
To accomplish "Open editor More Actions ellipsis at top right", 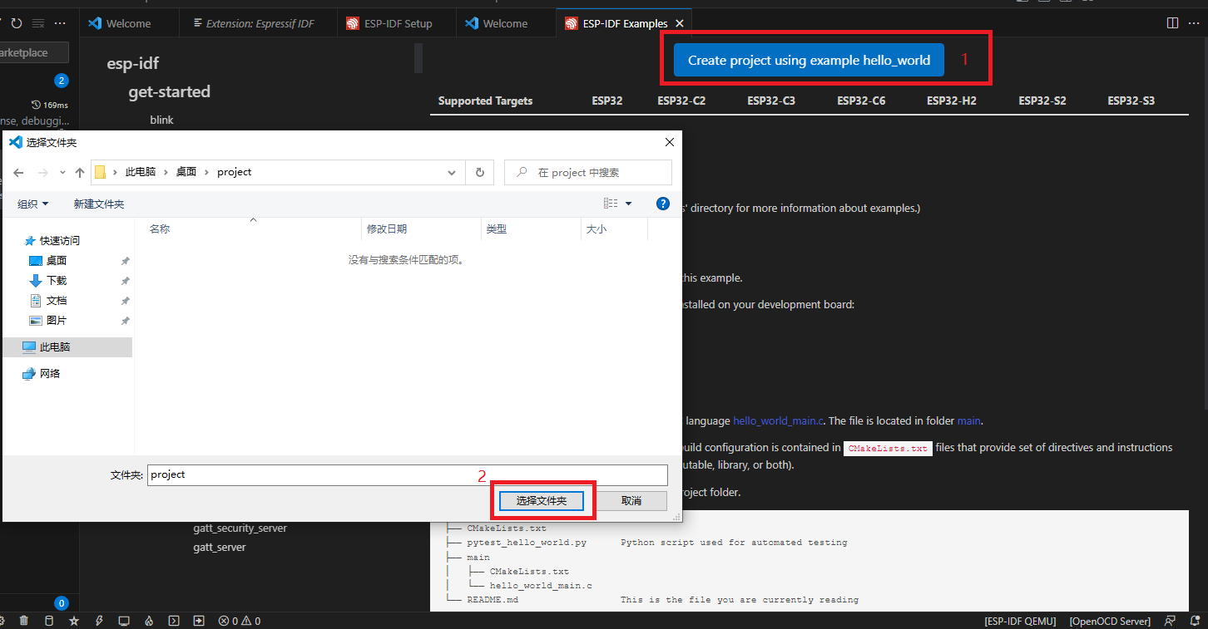I will pos(1194,23).
